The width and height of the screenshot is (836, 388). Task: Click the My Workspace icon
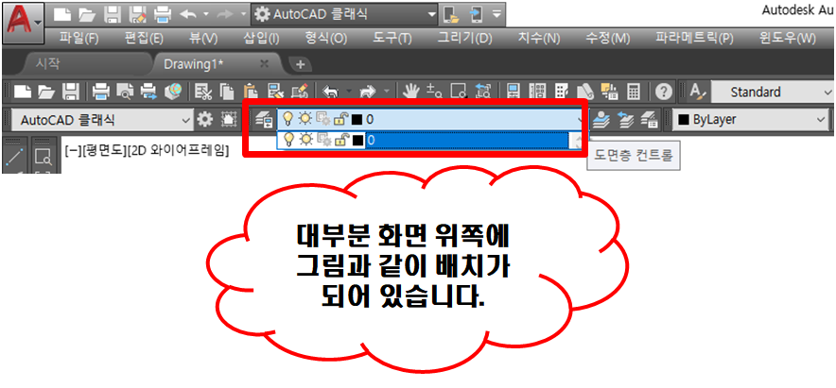click(229, 120)
